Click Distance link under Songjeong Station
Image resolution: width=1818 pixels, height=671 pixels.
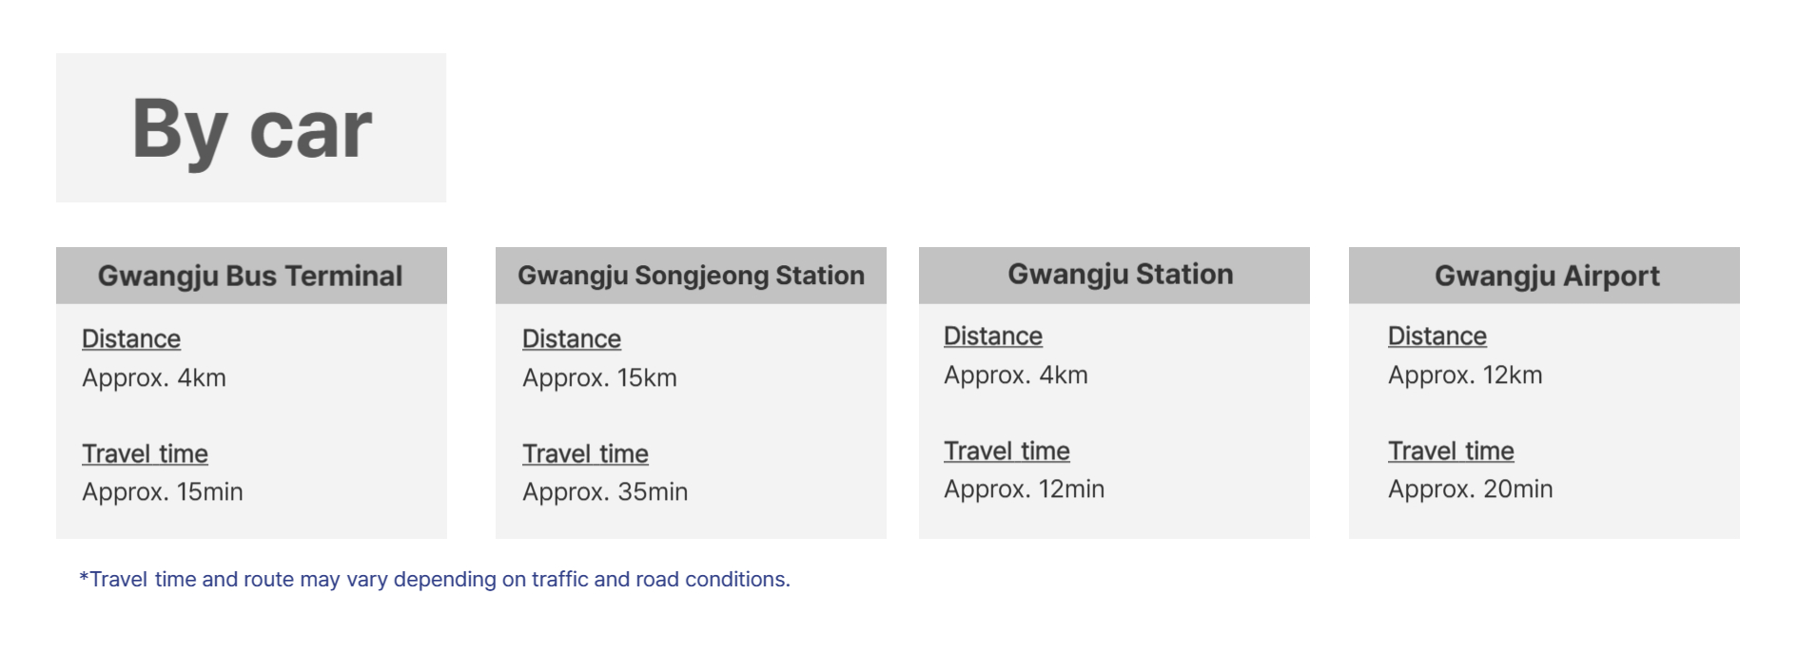coord(572,339)
